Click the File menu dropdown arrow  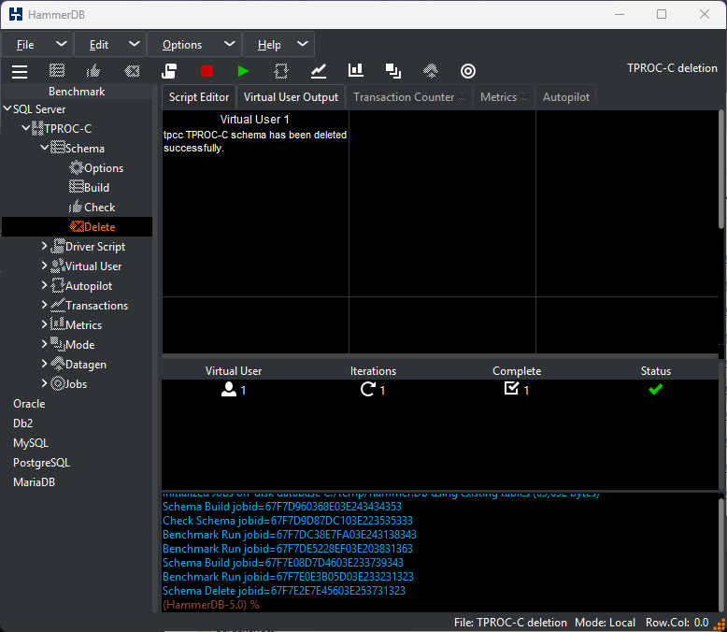tap(61, 44)
